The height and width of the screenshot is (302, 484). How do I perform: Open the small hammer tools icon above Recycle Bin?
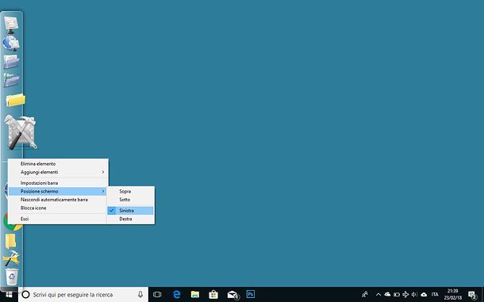pos(11,258)
